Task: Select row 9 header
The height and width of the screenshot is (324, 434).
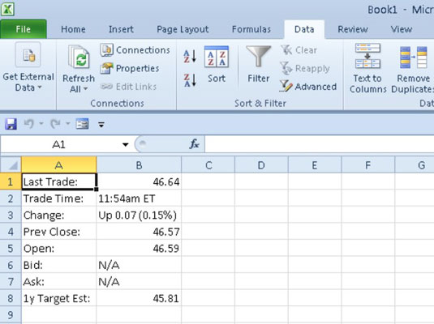Action: click(11, 315)
